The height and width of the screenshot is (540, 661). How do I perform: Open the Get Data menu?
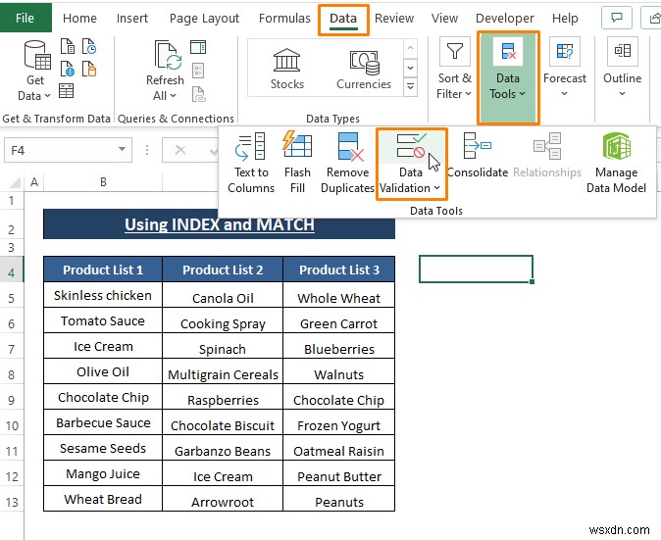click(x=35, y=71)
